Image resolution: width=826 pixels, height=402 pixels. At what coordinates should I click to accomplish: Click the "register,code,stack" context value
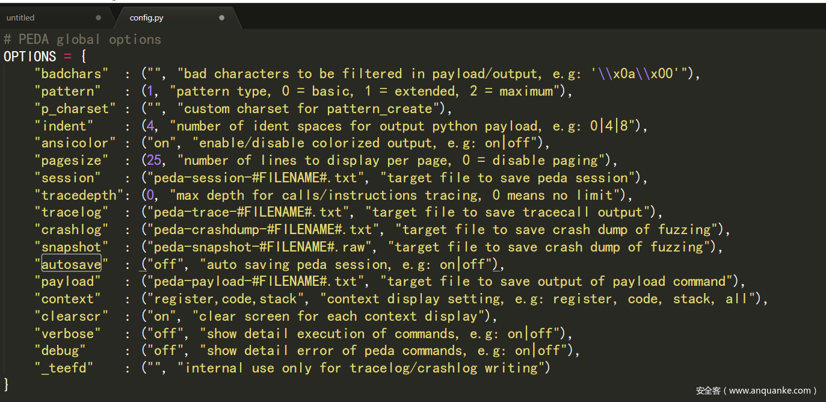click(x=226, y=299)
